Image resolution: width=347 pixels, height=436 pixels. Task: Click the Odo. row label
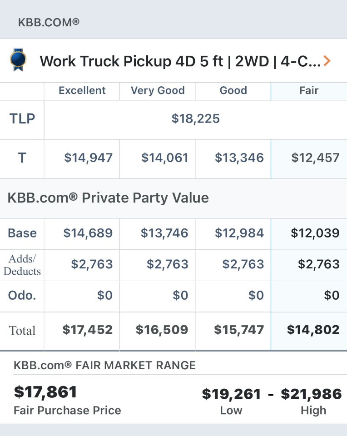[22, 295]
